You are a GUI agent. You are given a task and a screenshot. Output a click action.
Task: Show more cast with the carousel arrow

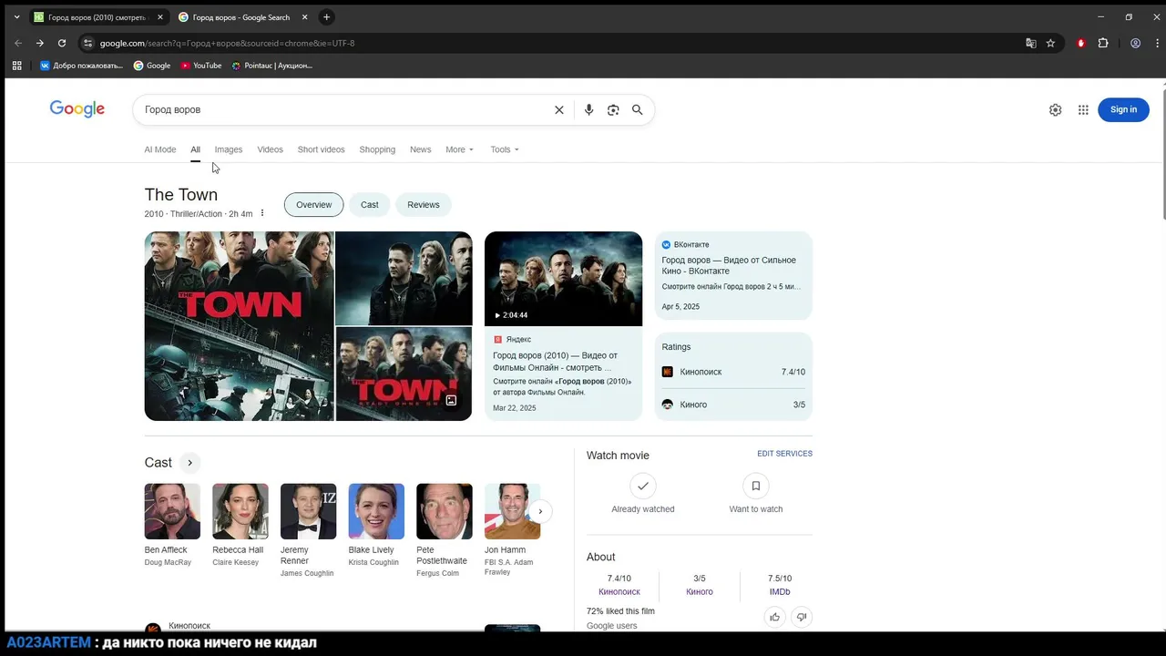click(540, 511)
